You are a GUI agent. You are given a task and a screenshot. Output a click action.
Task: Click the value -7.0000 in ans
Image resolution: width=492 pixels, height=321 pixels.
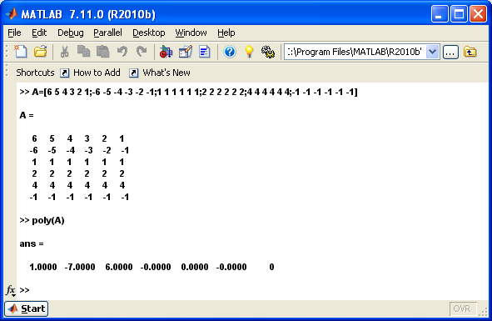pyautogui.click(x=80, y=267)
